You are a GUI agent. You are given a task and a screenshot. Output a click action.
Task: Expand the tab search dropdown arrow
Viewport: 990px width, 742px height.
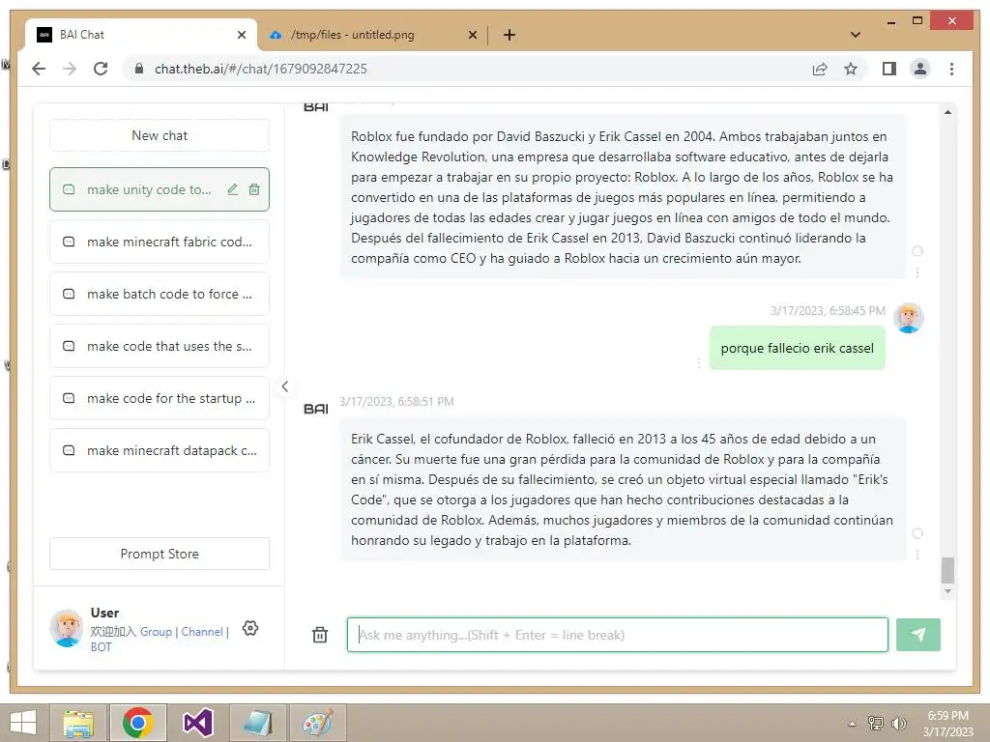tap(856, 35)
